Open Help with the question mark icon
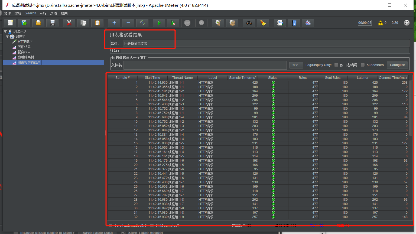Screen dimensions: 416x234 (294, 23)
